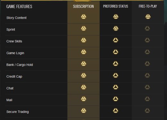Image resolution: width=167 pixels, height=120 pixels.
Task: Select the Preferred Status icon for Sprint
Action: coord(116,29)
